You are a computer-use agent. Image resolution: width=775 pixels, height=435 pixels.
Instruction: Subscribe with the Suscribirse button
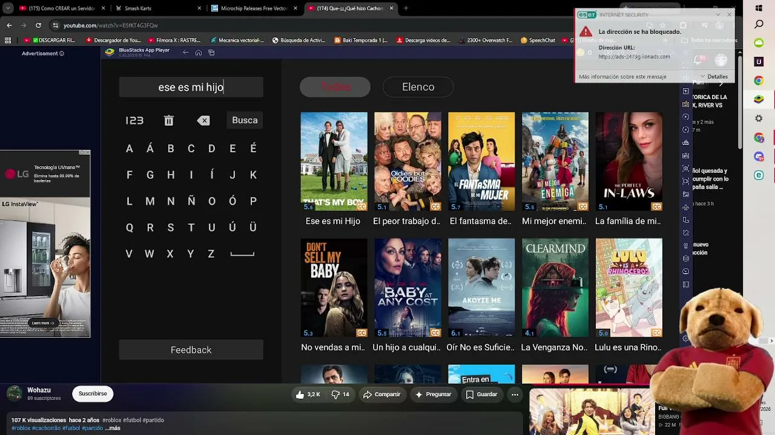click(x=93, y=394)
